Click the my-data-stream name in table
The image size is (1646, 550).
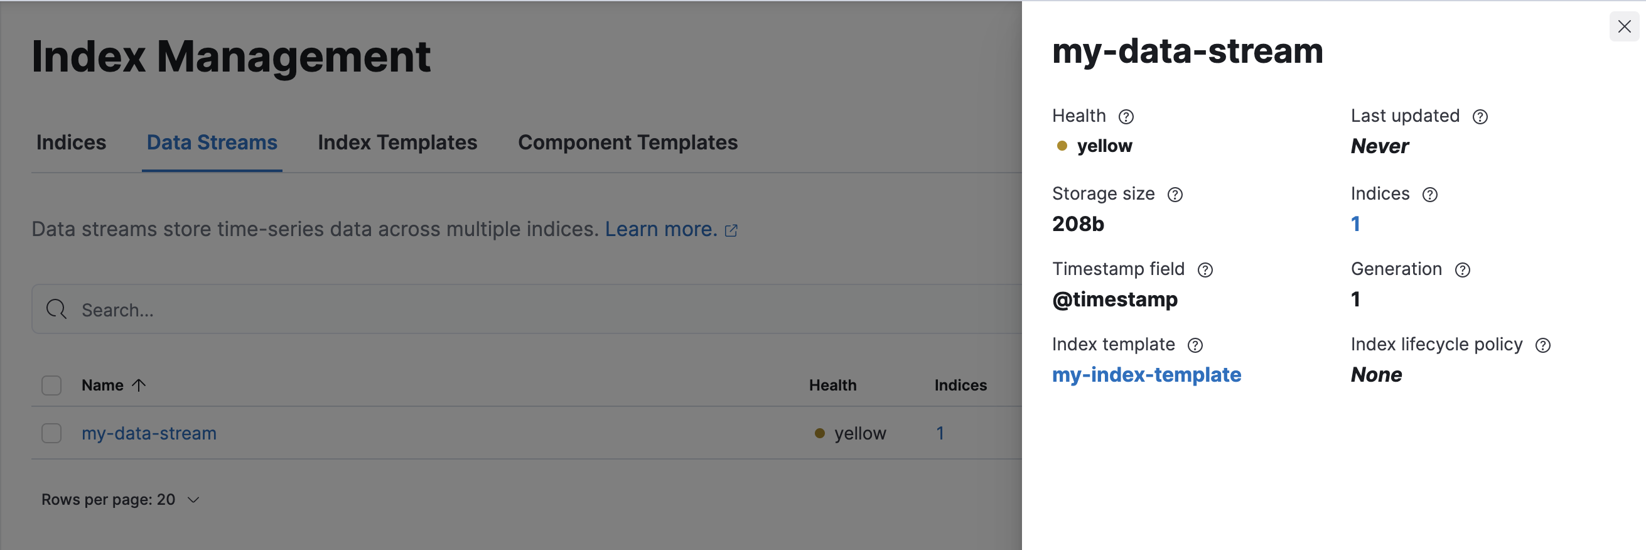[x=149, y=433]
